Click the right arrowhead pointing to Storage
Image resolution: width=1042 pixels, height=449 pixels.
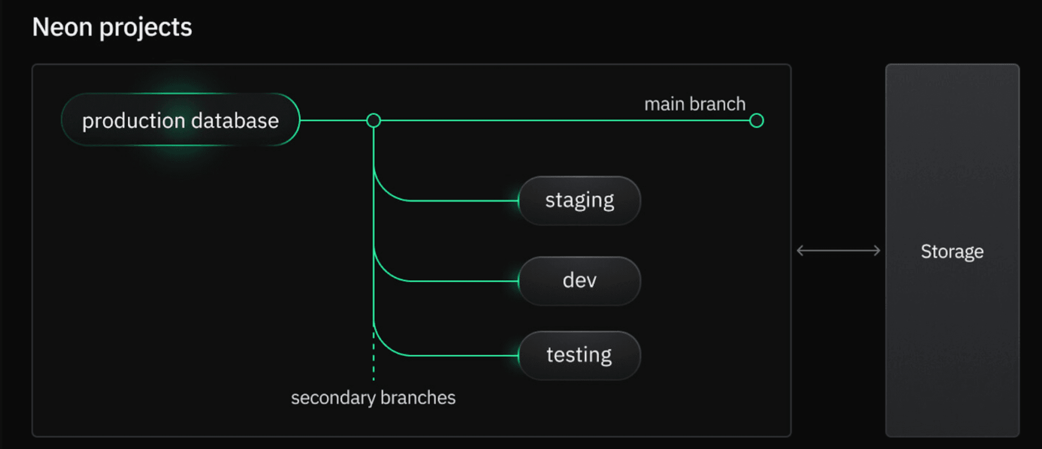pyautogui.click(x=877, y=251)
